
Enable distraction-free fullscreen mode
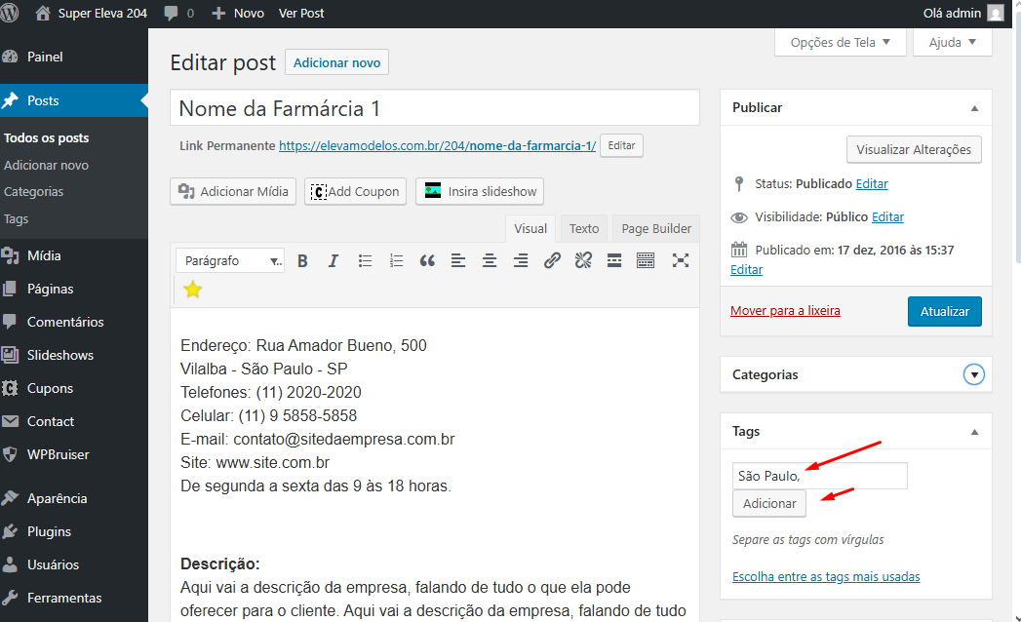(x=681, y=260)
